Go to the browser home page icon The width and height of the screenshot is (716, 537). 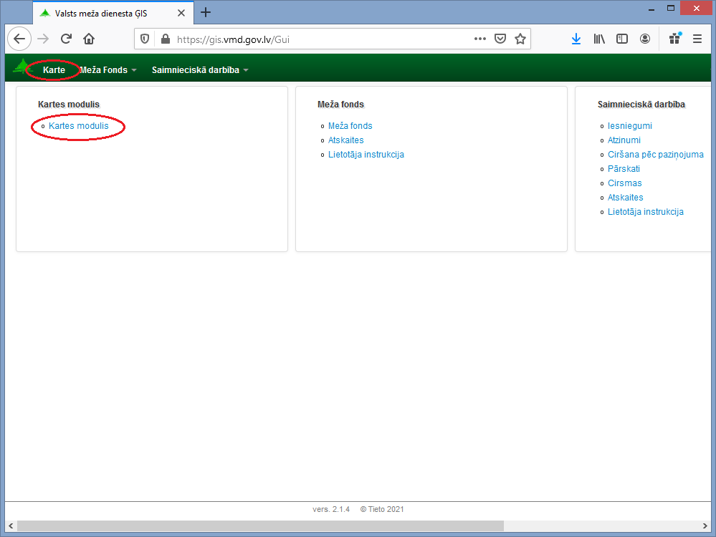click(x=89, y=39)
